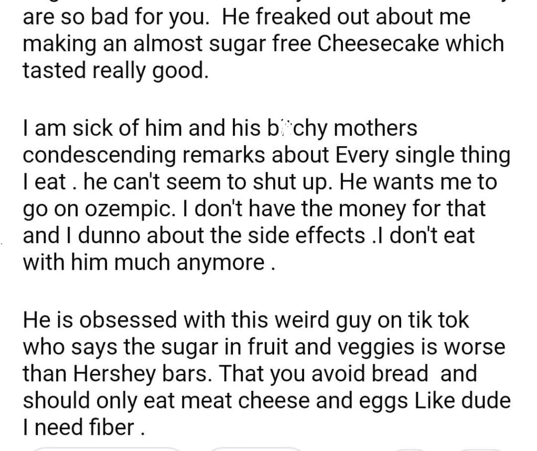Viewport: 537px width, 451px height.
Task: Click the wide leftmost pill button at the bottom edge
Action: coord(108,449)
